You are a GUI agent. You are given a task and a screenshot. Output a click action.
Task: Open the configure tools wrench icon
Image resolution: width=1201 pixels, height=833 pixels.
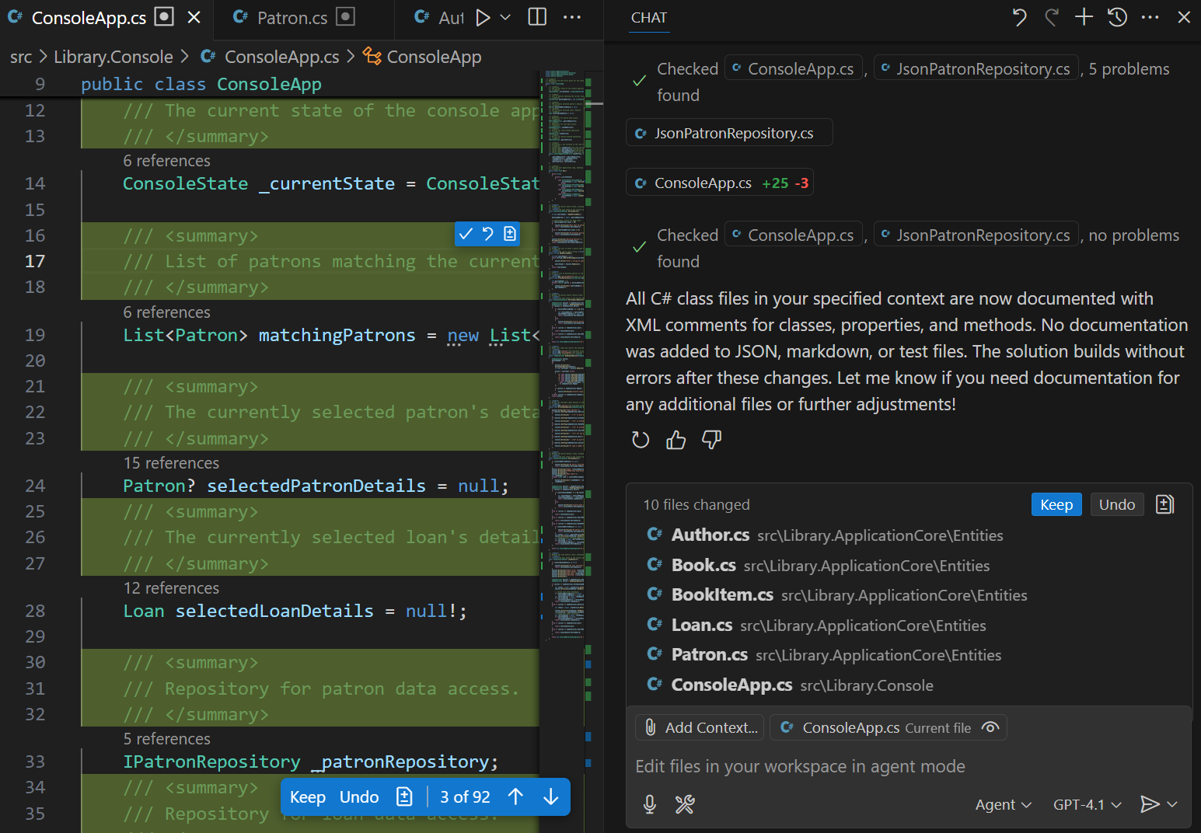point(685,804)
